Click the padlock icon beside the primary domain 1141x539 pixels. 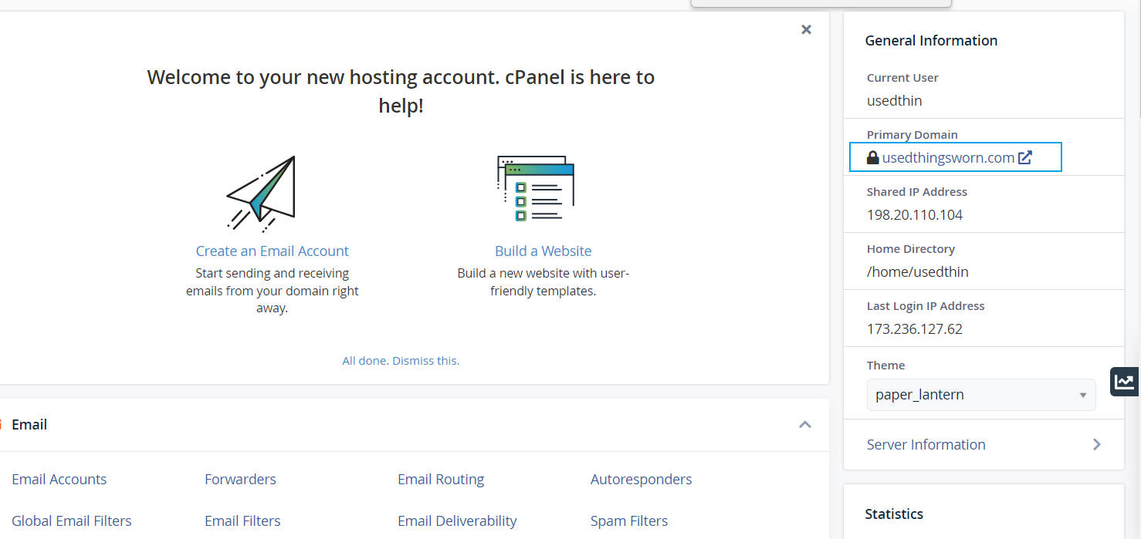click(x=872, y=157)
